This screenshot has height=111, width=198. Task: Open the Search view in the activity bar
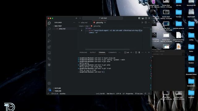49,29
